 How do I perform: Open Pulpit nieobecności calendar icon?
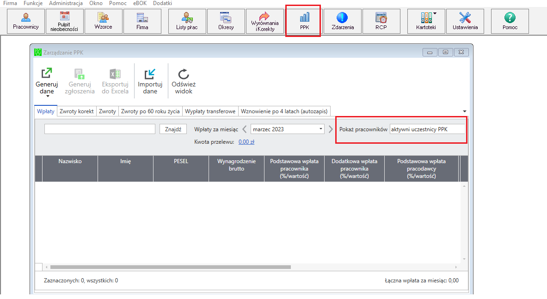click(x=65, y=21)
